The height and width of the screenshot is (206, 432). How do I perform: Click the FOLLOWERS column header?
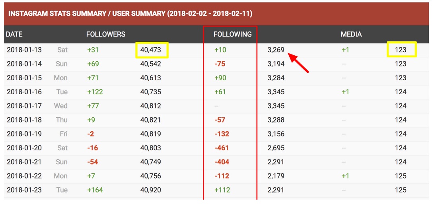tap(106, 35)
